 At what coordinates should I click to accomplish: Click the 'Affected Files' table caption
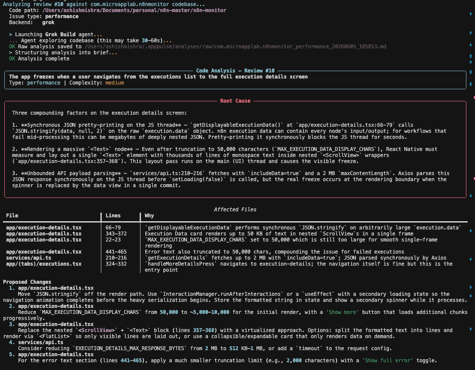[x=235, y=210]
